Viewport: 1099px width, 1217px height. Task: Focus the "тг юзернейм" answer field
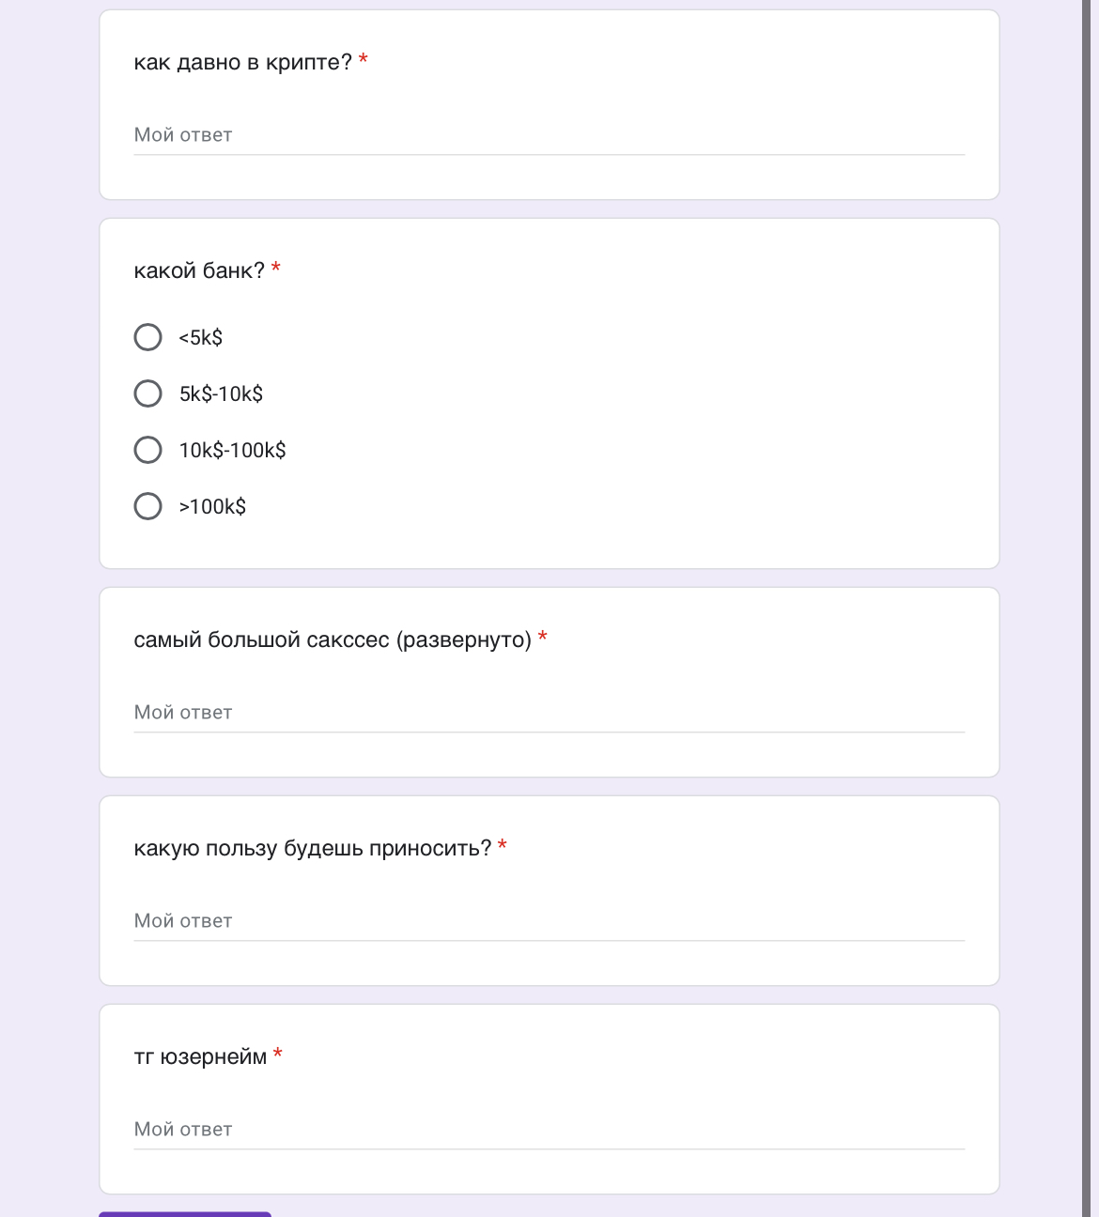[549, 1130]
